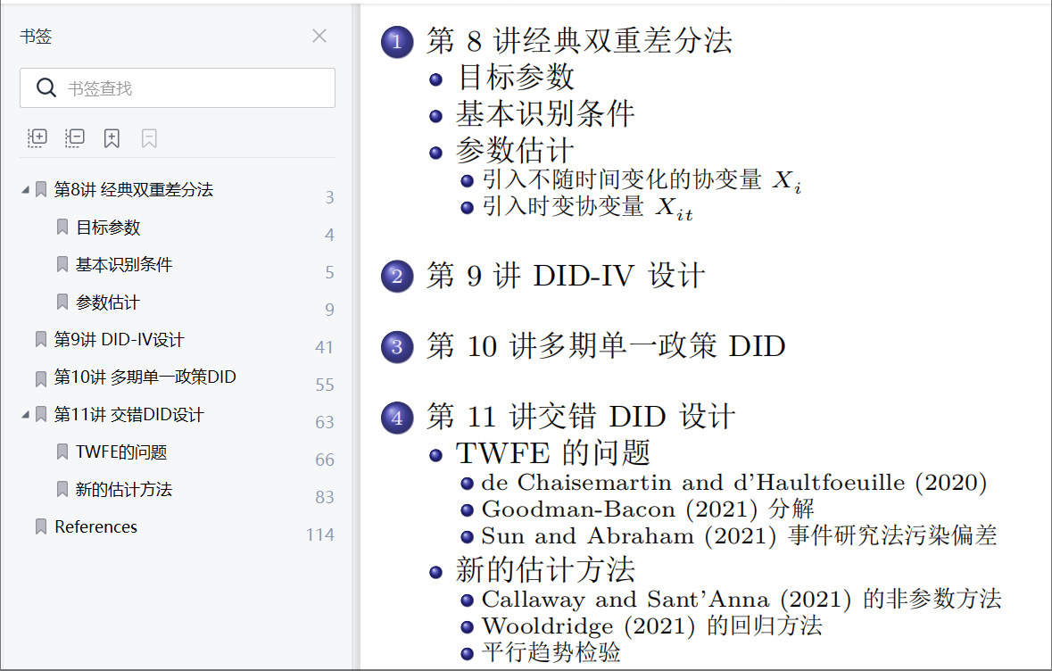Collapse the 第11讲 交错DID设计 bookmark tree
The image size is (1052, 671).
[26, 415]
